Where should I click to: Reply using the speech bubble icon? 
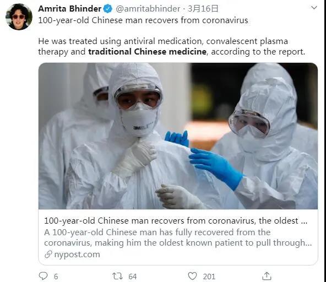point(44,276)
